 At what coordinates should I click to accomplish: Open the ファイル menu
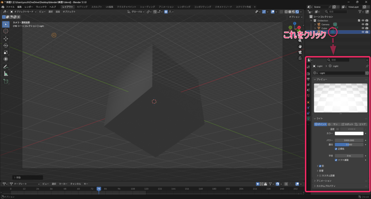pos(10,7)
